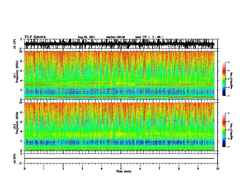
Task: Click the log(PSD) unit label beside ch.1 colorbar
Action: point(232,81)
